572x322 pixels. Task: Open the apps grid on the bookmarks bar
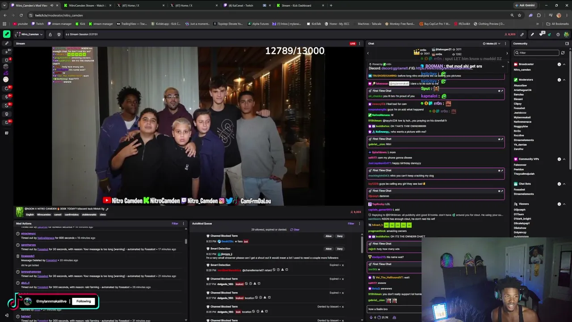coord(5,24)
